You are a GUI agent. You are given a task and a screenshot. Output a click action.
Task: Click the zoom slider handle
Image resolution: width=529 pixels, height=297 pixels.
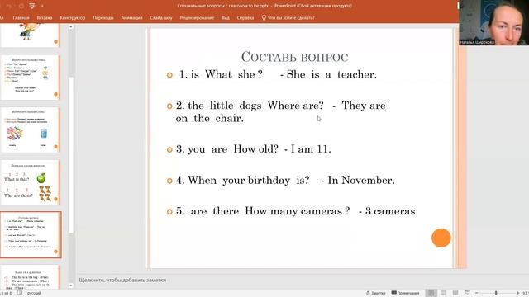click(496, 293)
